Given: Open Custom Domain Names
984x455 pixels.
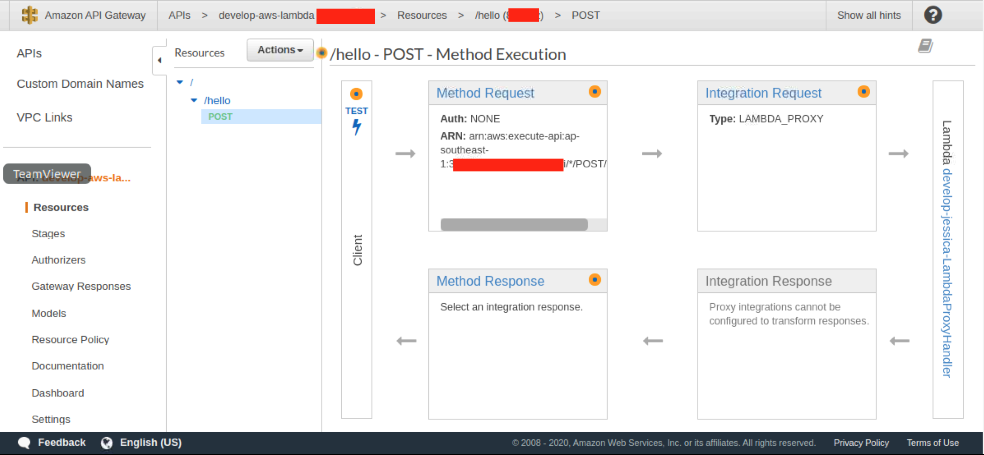Looking at the screenshot, I should click(80, 84).
